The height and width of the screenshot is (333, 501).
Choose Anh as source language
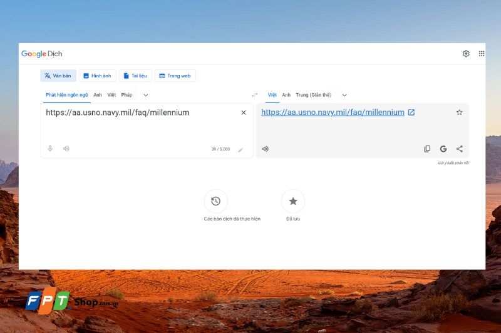(x=98, y=95)
